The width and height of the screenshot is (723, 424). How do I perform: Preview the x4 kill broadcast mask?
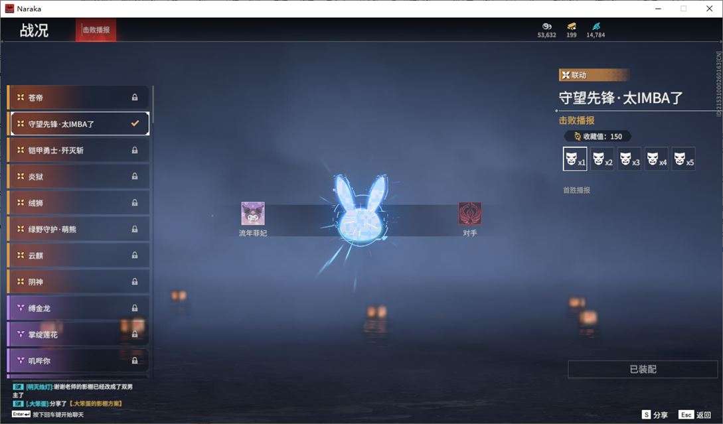pos(657,159)
